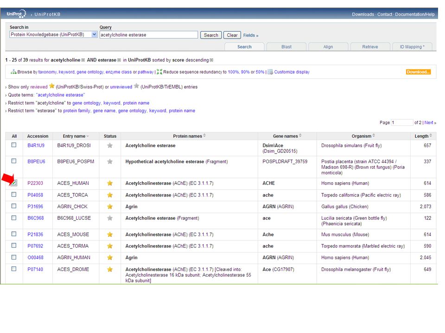
Task: Click the Reduce sequence redundancy icon
Action: (159, 72)
